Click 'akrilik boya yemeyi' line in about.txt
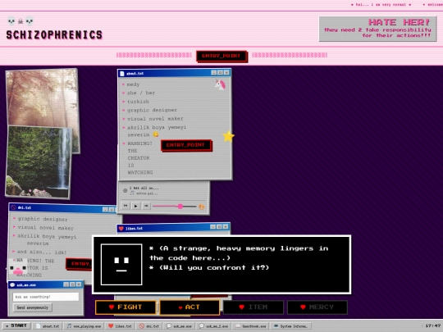The height and width of the screenshot is (332, 443). click(157, 127)
